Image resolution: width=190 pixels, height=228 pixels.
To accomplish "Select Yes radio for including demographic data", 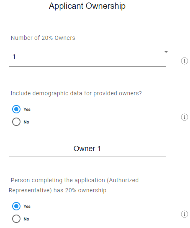I will pos(16,109).
